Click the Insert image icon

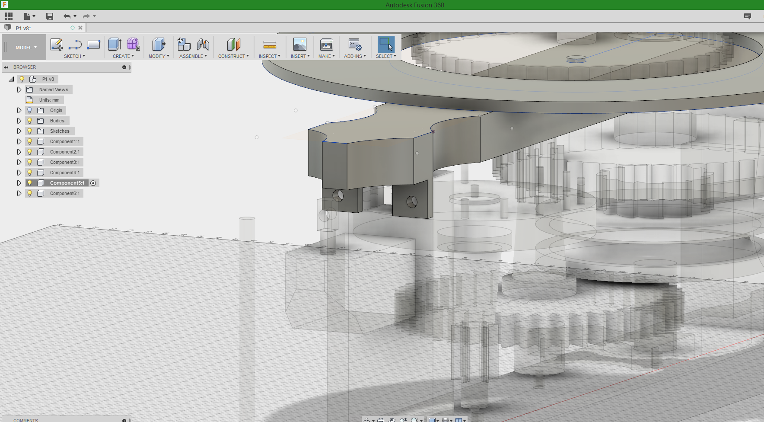point(299,45)
